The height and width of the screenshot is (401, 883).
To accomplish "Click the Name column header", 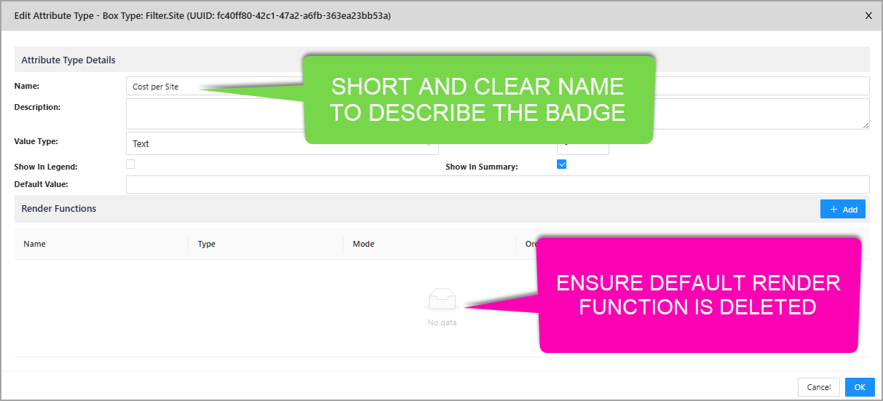I will point(35,244).
